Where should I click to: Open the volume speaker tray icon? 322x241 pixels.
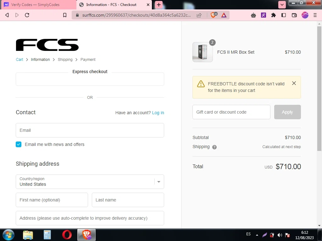280,235
